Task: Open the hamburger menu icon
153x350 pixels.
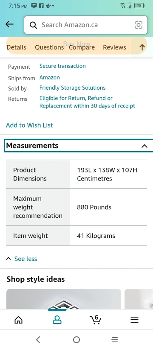Action: coord(134,320)
